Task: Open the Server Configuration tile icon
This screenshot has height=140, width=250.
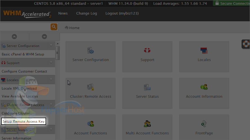Action: (x=90, y=50)
